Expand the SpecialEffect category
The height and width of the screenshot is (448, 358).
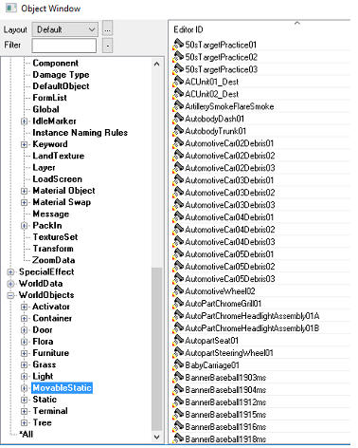[x=10, y=272]
